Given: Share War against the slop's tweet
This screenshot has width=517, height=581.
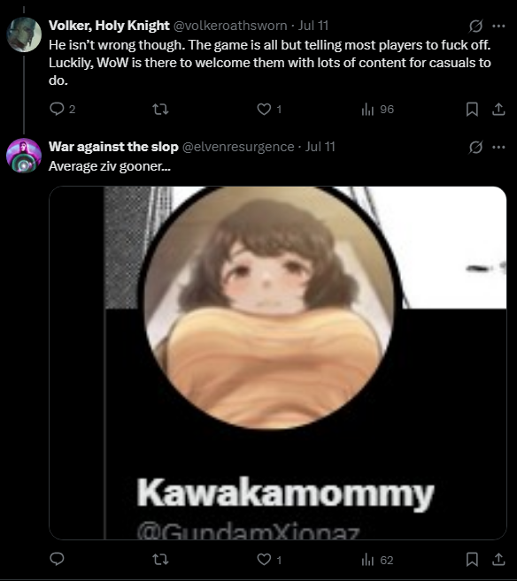Looking at the screenshot, I should (498, 559).
